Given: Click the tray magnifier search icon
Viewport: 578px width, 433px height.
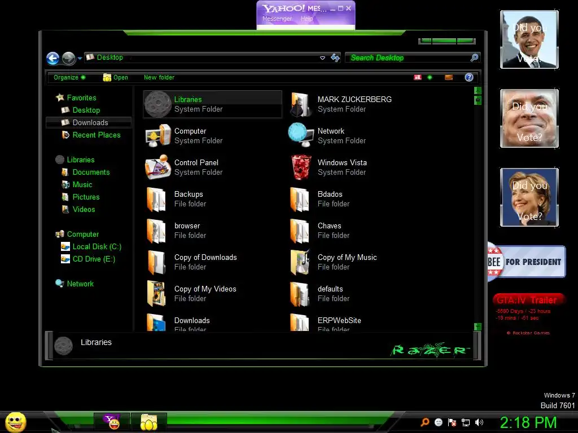Looking at the screenshot, I should pyautogui.click(x=424, y=422).
